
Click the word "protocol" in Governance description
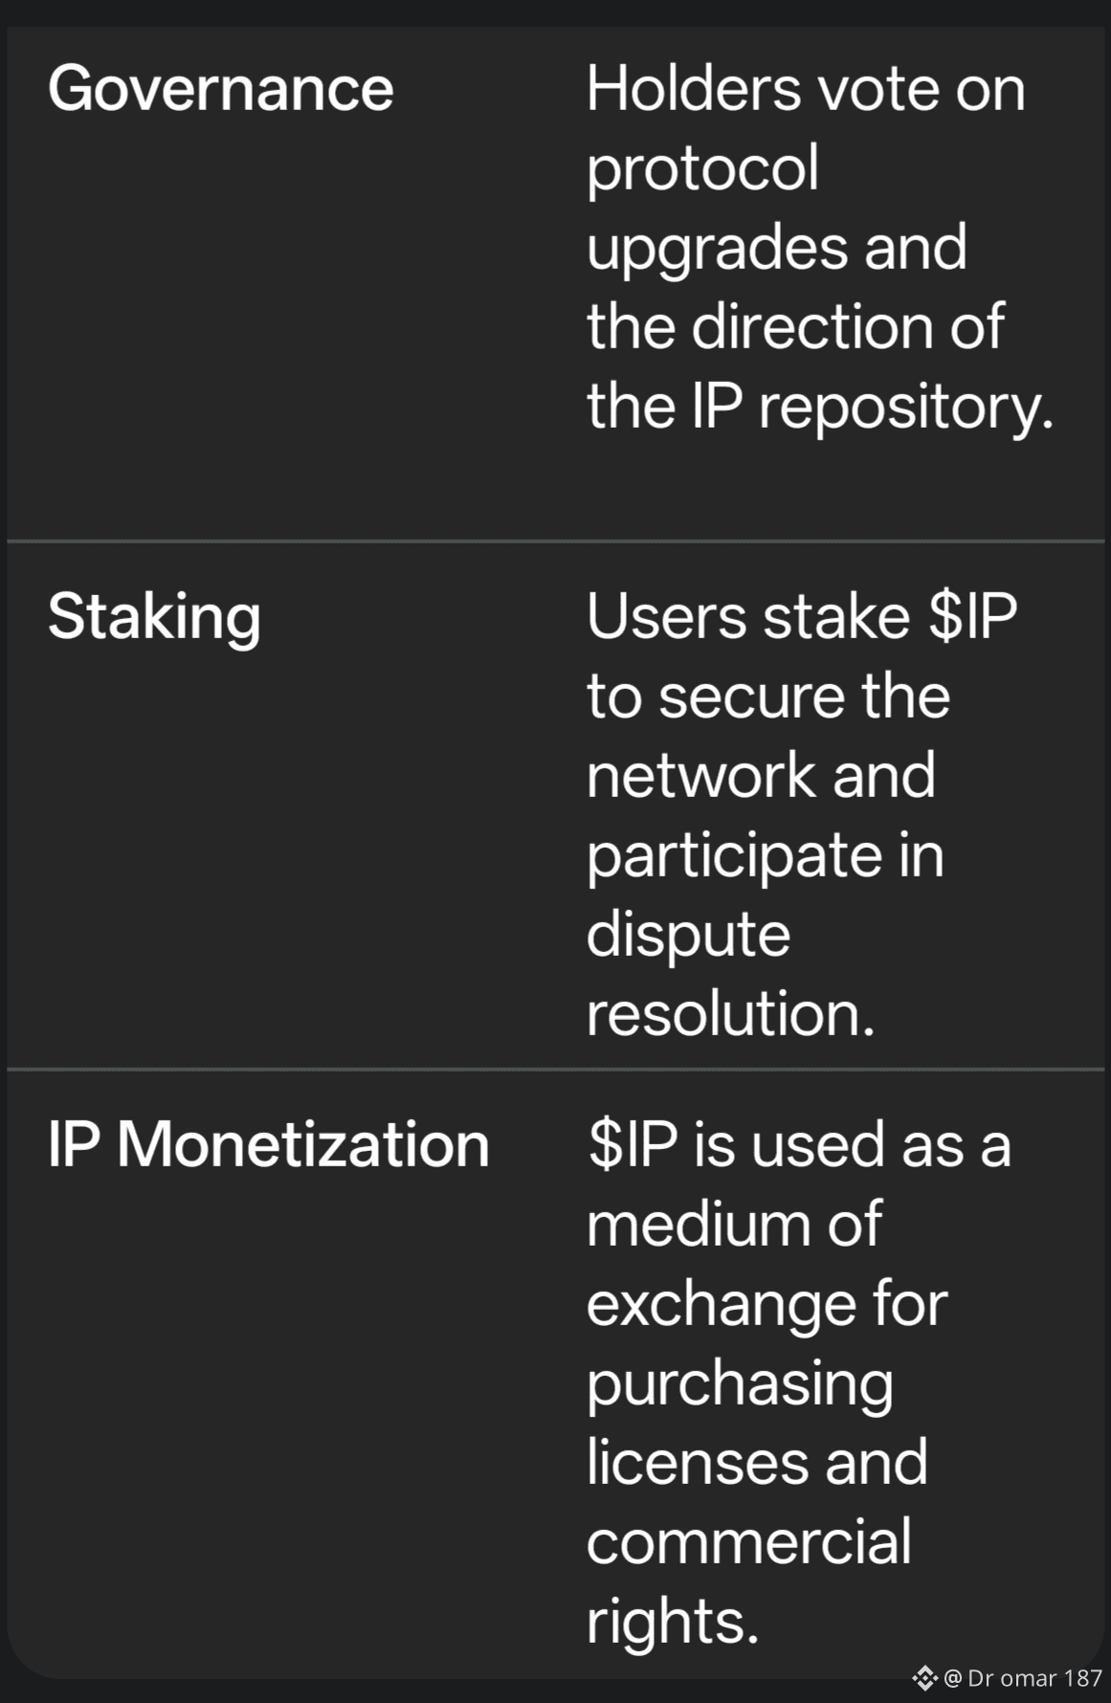(x=702, y=168)
